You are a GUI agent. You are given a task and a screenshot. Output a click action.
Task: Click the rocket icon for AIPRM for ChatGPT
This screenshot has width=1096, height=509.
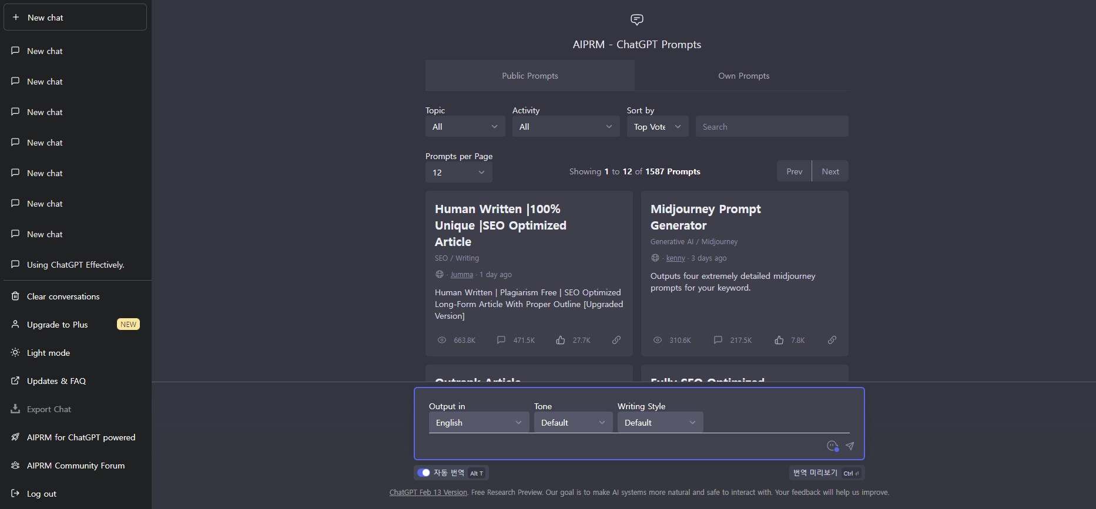15,437
